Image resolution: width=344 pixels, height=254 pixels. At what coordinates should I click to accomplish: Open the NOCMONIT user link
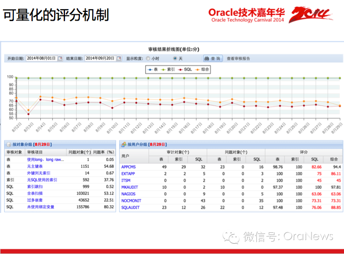click(132, 201)
